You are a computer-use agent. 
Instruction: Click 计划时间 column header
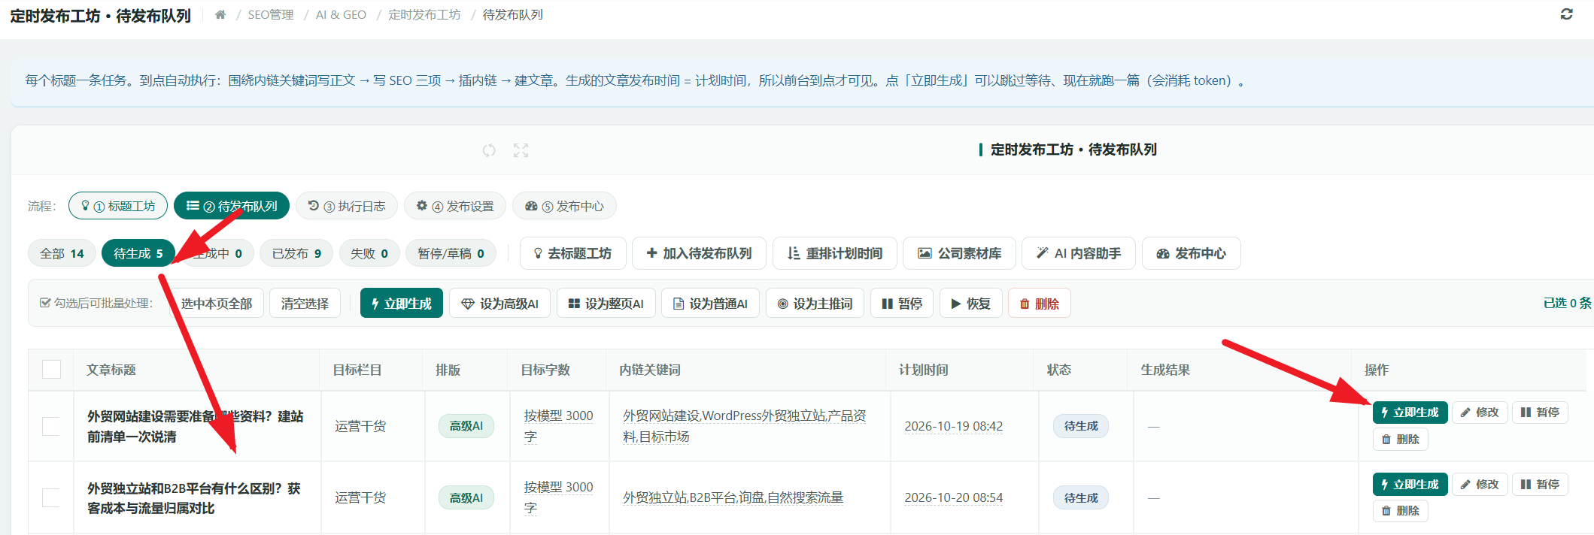[x=923, y=370]
